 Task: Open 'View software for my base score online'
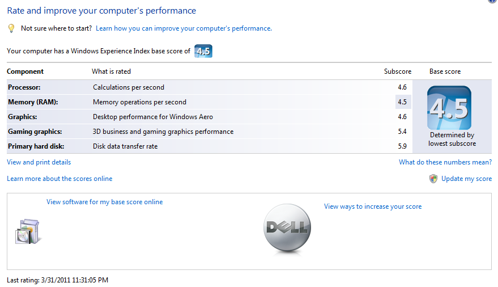(104, 202)
